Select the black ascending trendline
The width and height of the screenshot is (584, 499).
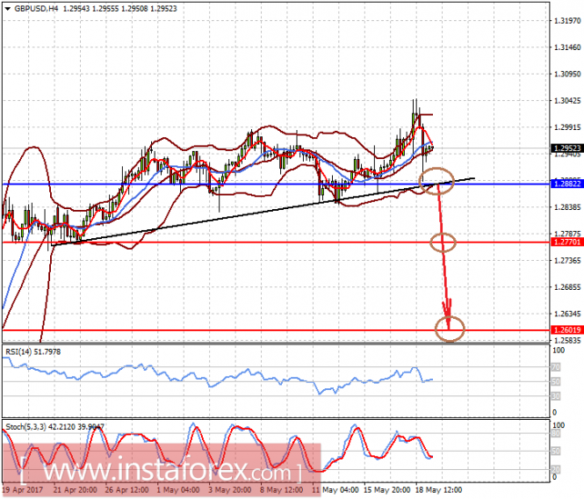[264, 212]
